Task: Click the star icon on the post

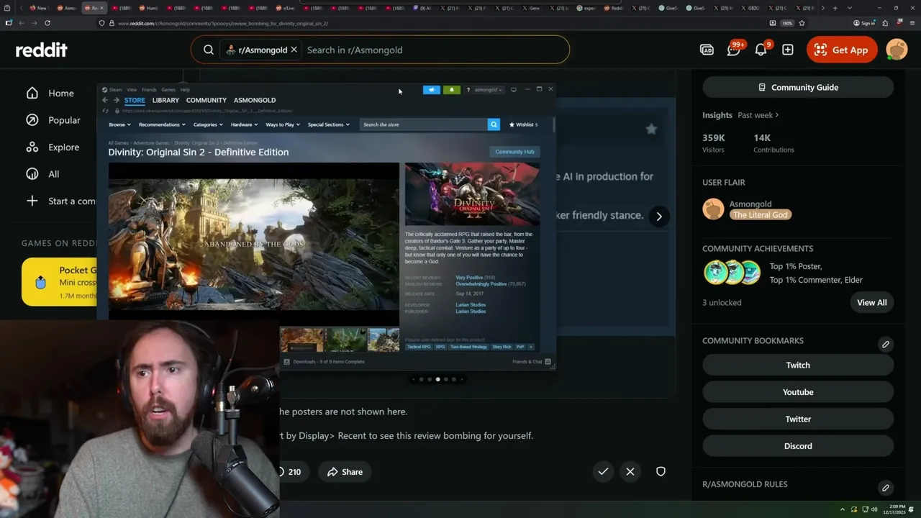Action: click(651, 129)
